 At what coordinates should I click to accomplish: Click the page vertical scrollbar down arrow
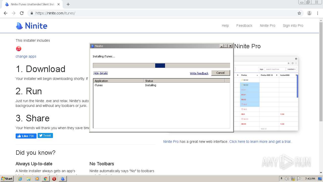pyautogui.click(x=321, y=173)
